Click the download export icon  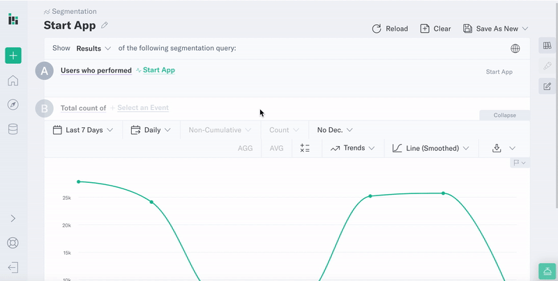[497, 148]
